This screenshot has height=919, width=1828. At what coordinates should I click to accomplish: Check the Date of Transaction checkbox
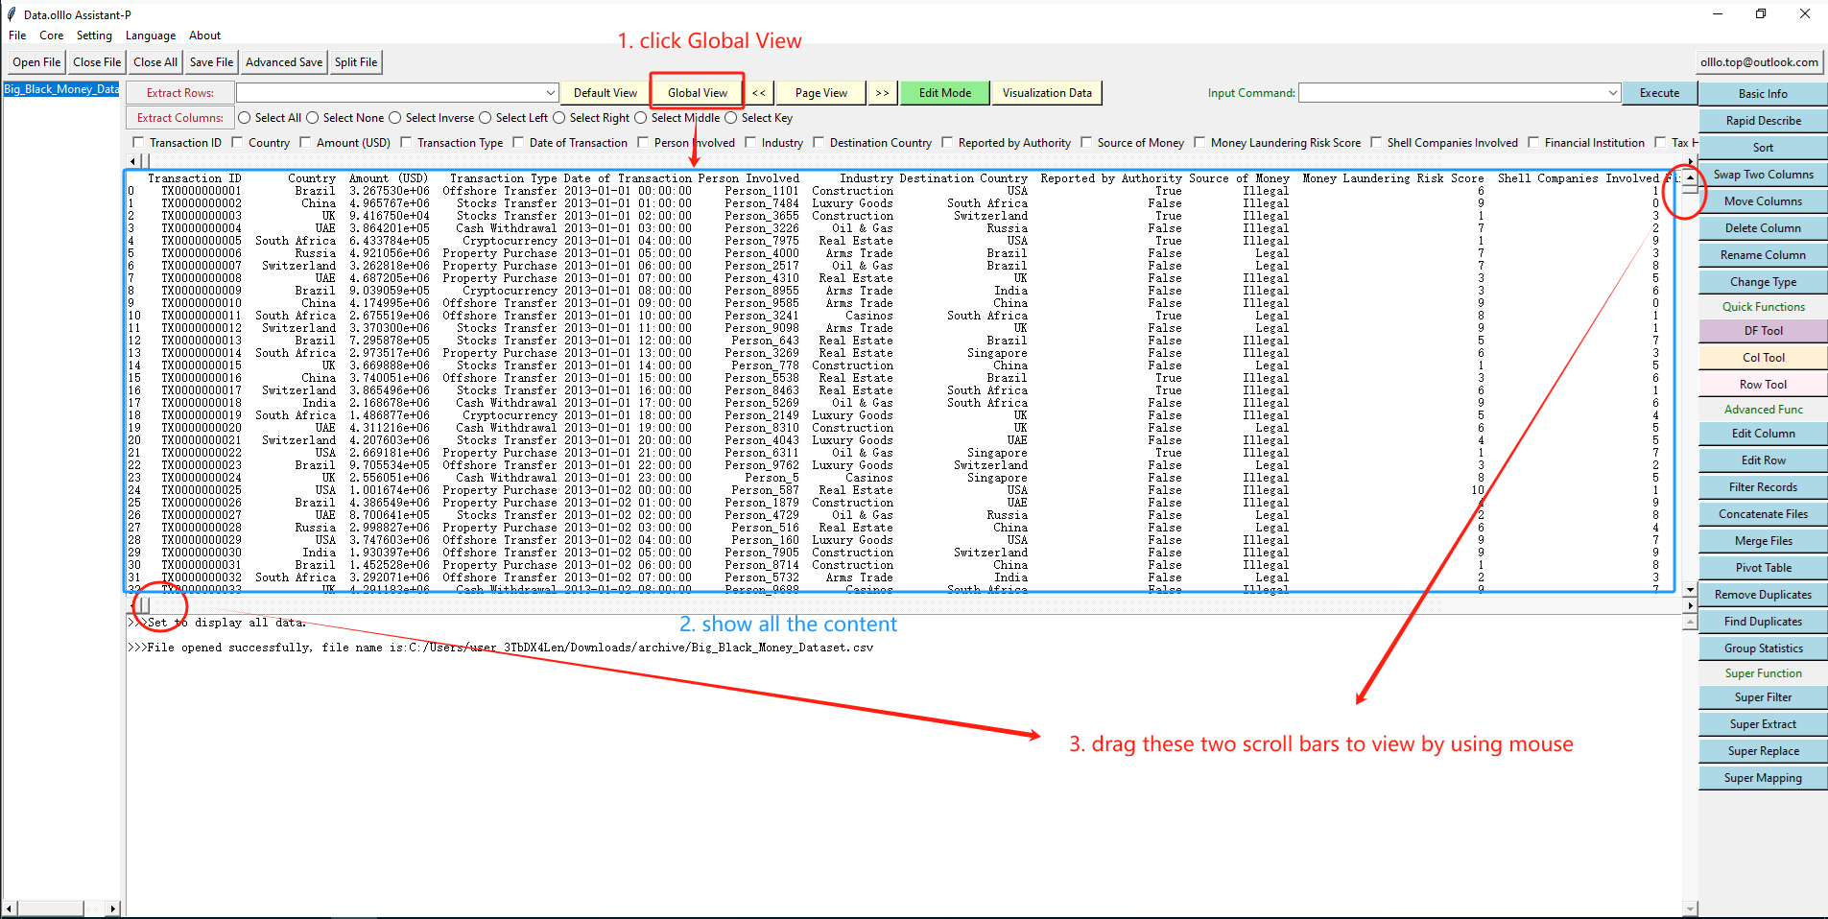518,143
